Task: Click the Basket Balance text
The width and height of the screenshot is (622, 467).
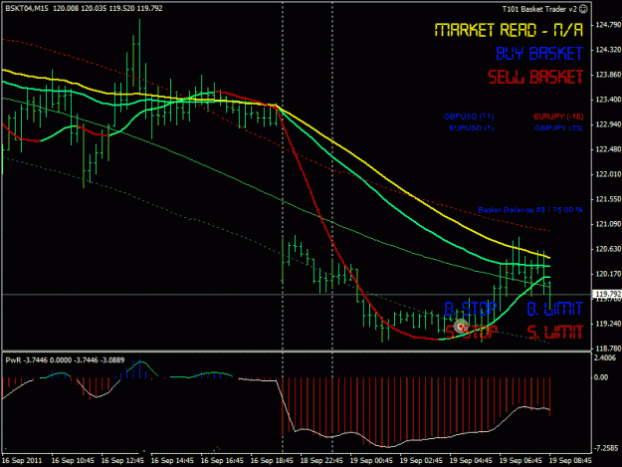Action: click(x=530, y=210)
